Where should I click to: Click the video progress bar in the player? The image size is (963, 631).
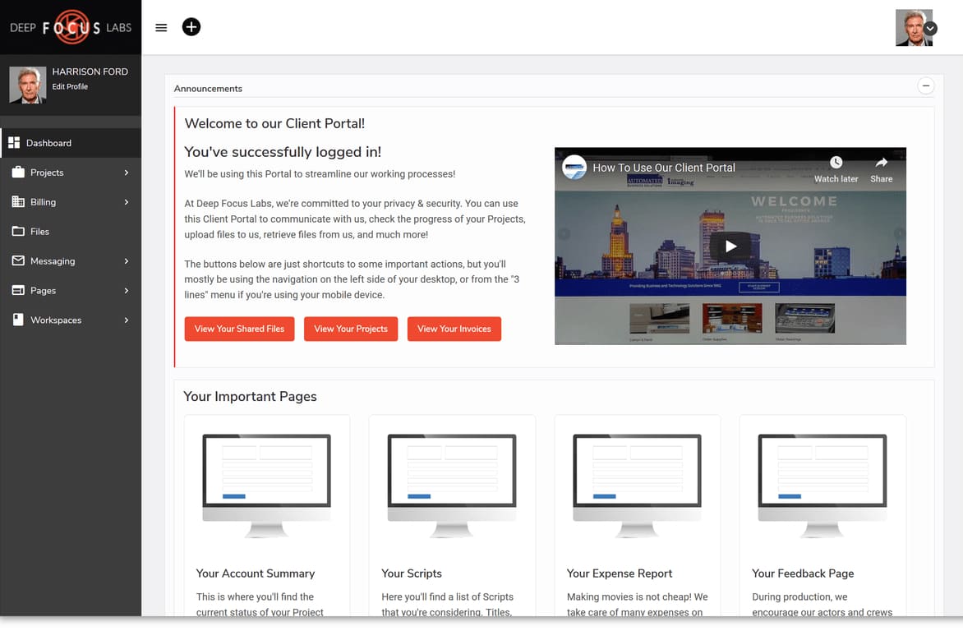730,339
